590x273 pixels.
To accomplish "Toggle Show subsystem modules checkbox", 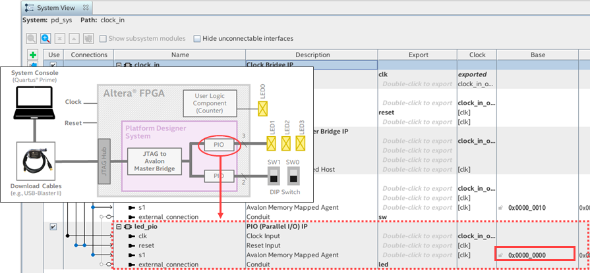I will (x=102, y=39).
